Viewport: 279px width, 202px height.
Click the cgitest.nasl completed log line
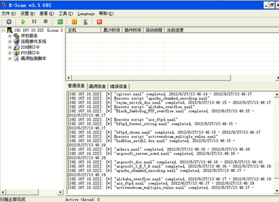pos(160,94)
